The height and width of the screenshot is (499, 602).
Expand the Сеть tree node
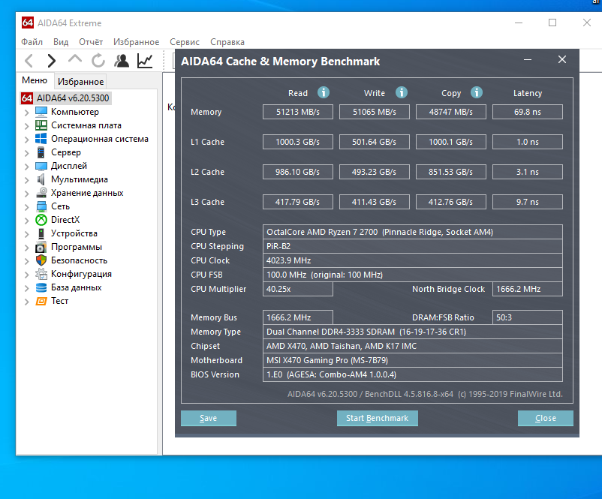pyautogui.click(x=26, y=207)
